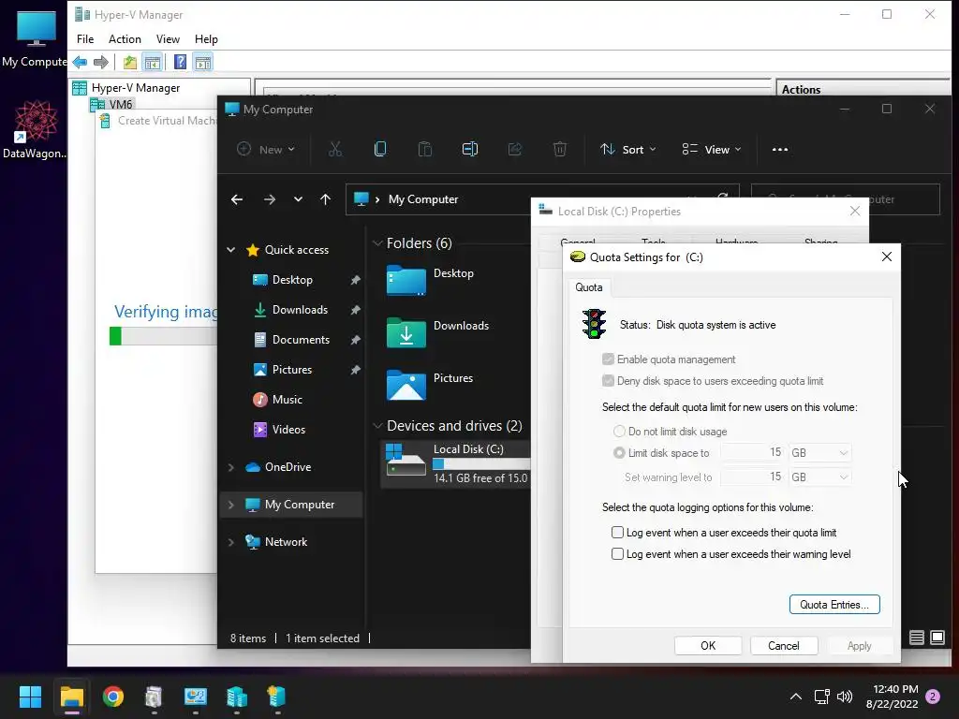Click the clock and date in the taskbar
The height and width of the screenshot is (719, 959).
pos(893,697)
